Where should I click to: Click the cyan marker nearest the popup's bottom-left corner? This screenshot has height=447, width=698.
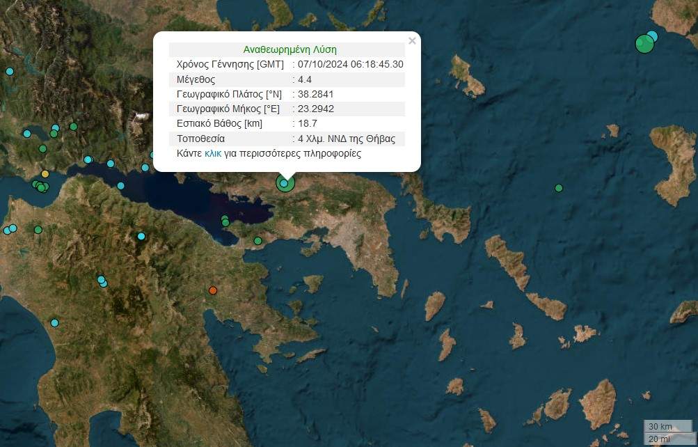(x=145, y=167)
